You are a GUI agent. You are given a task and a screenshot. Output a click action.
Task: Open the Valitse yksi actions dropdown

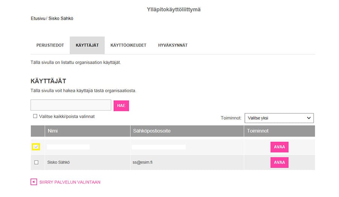pyautogui.click(x=279, y=118)
